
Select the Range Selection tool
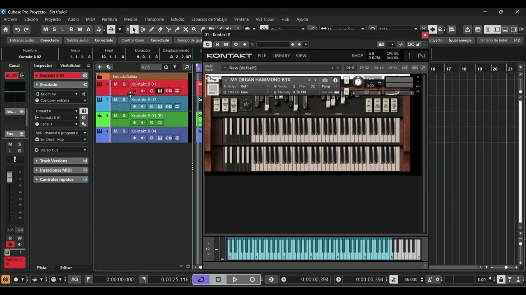click(143, 29)
